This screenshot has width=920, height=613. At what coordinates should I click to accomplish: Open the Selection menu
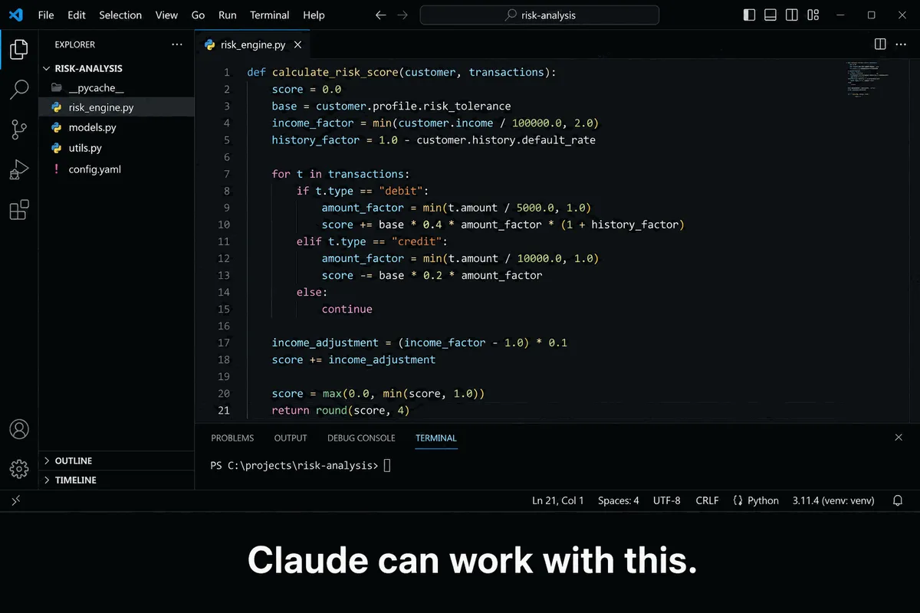pos(120,15)
